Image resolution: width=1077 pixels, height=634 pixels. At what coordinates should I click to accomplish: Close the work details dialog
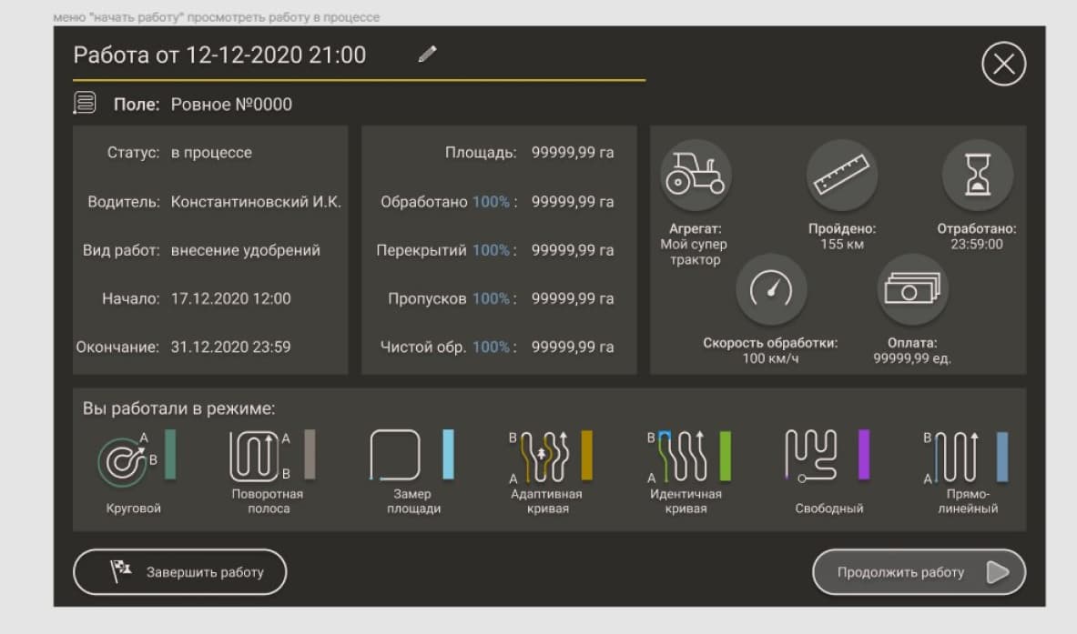click(1003, 65)
